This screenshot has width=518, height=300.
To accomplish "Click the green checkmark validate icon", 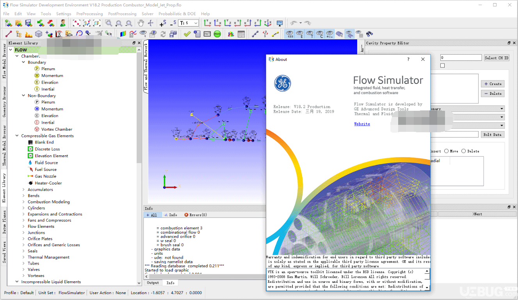I will [187, 34].
